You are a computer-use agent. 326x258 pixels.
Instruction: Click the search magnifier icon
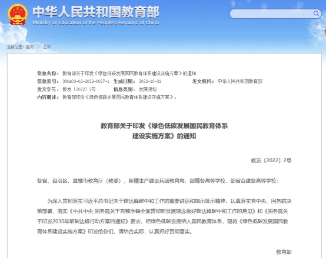click(316, 14)
